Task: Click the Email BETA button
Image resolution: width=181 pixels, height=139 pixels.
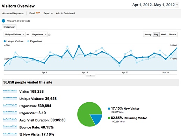Action: [35, 13]
